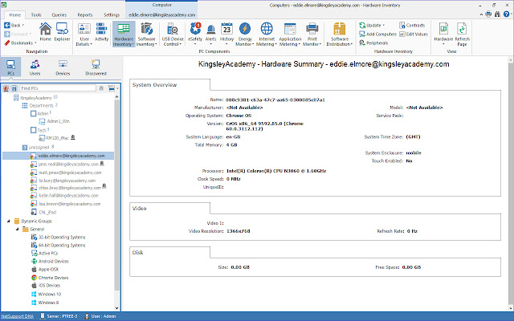
Task: Click the tree panel vertical scrollbar
Action: [116, 197]
